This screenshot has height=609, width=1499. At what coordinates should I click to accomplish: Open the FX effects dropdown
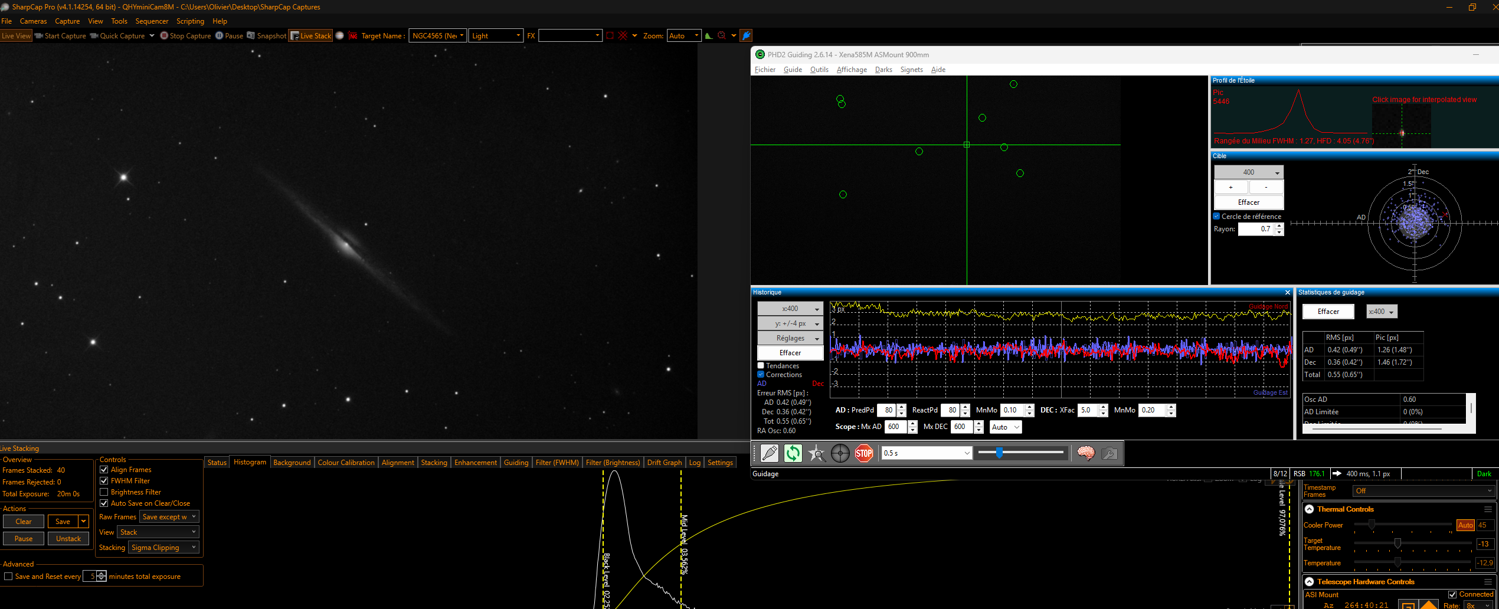(x=570, y=35)
